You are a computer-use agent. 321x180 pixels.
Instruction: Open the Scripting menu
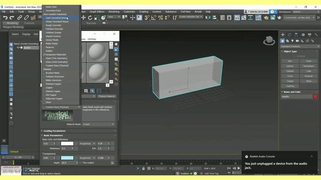144,11
